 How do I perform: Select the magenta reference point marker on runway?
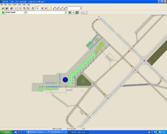(x=144, y=61)
